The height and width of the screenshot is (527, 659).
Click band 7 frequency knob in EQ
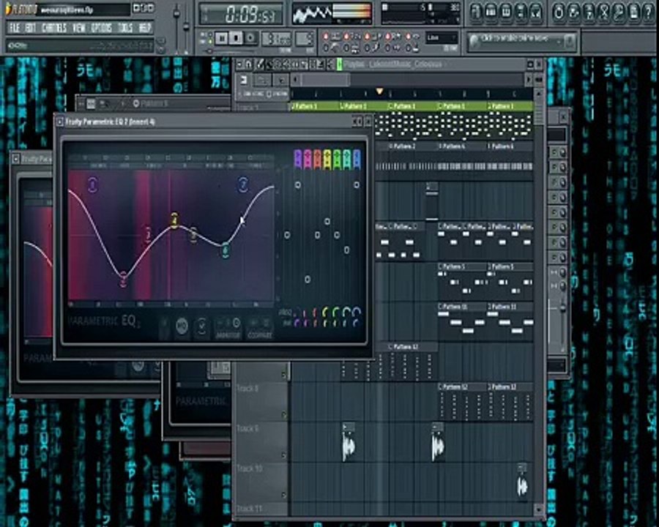[x=357, y=312]
